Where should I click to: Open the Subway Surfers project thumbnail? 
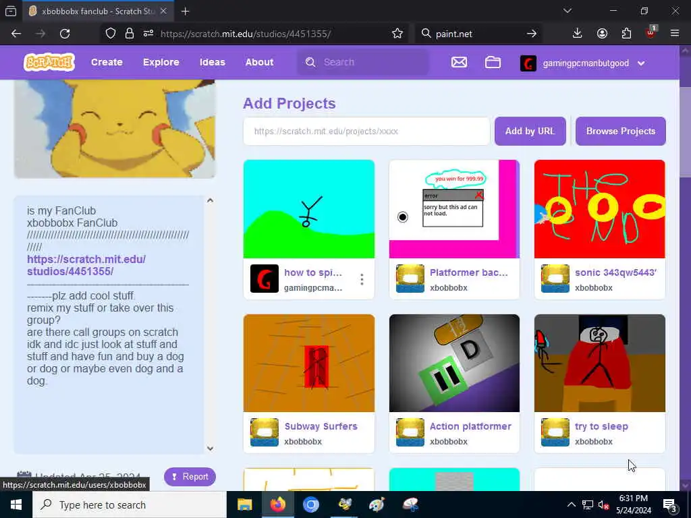[308, 363]
